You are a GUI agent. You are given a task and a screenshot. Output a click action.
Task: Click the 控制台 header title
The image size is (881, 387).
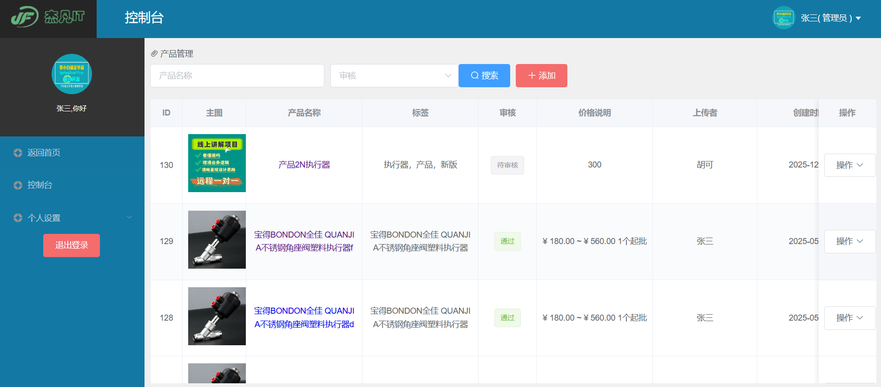(x=144, y=18)
